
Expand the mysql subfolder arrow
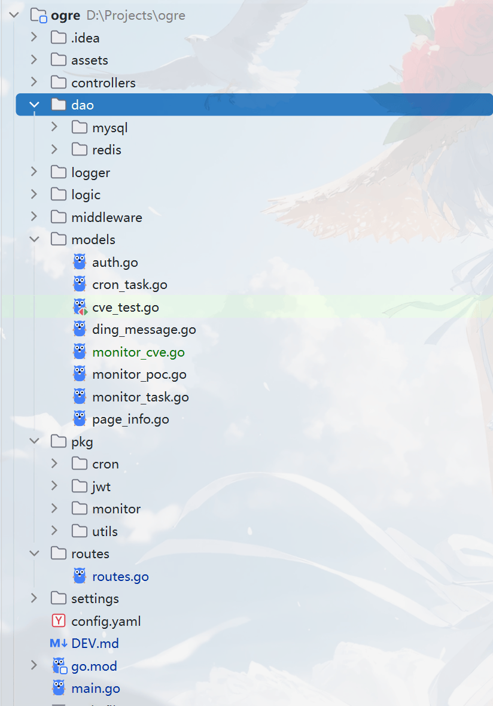pyautogui.click(x=54, y=127)
